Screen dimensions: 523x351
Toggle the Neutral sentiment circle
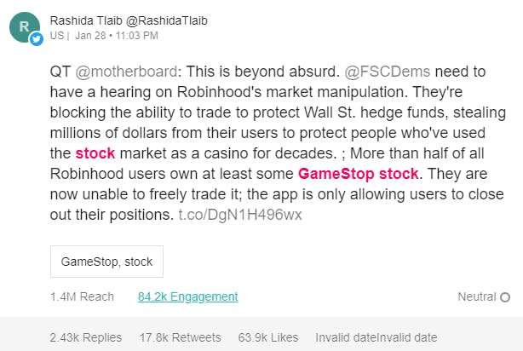(505, 297)
